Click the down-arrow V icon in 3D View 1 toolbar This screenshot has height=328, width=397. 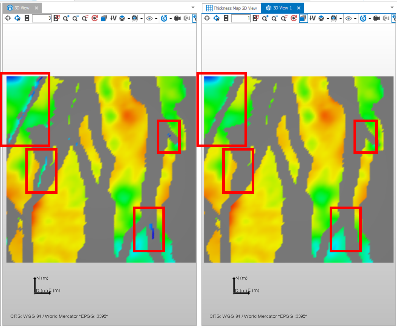313,18
